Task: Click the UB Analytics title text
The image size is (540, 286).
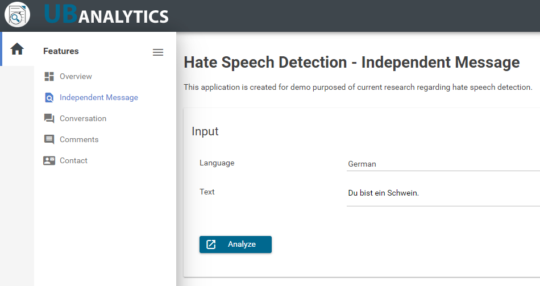Action: [x=106, y=15]
